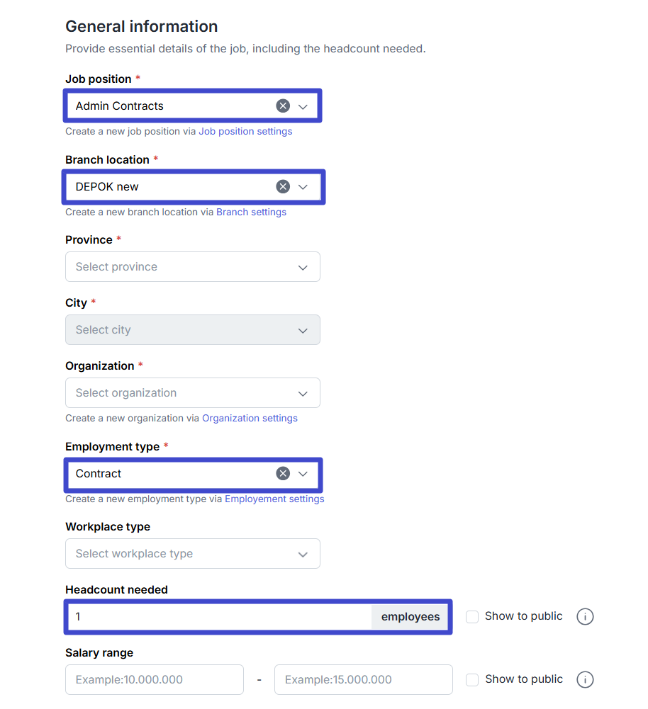Image resolution: width=648 pixels, height=709 pixels.
Task: Click the Headcount needed number field
Action: [220, 617]
